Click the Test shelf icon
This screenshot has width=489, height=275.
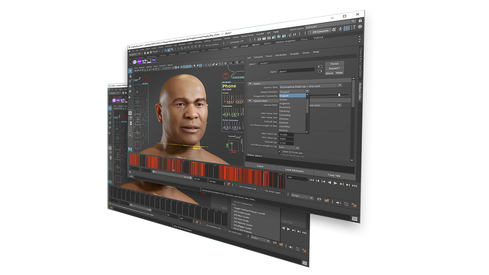154,60
